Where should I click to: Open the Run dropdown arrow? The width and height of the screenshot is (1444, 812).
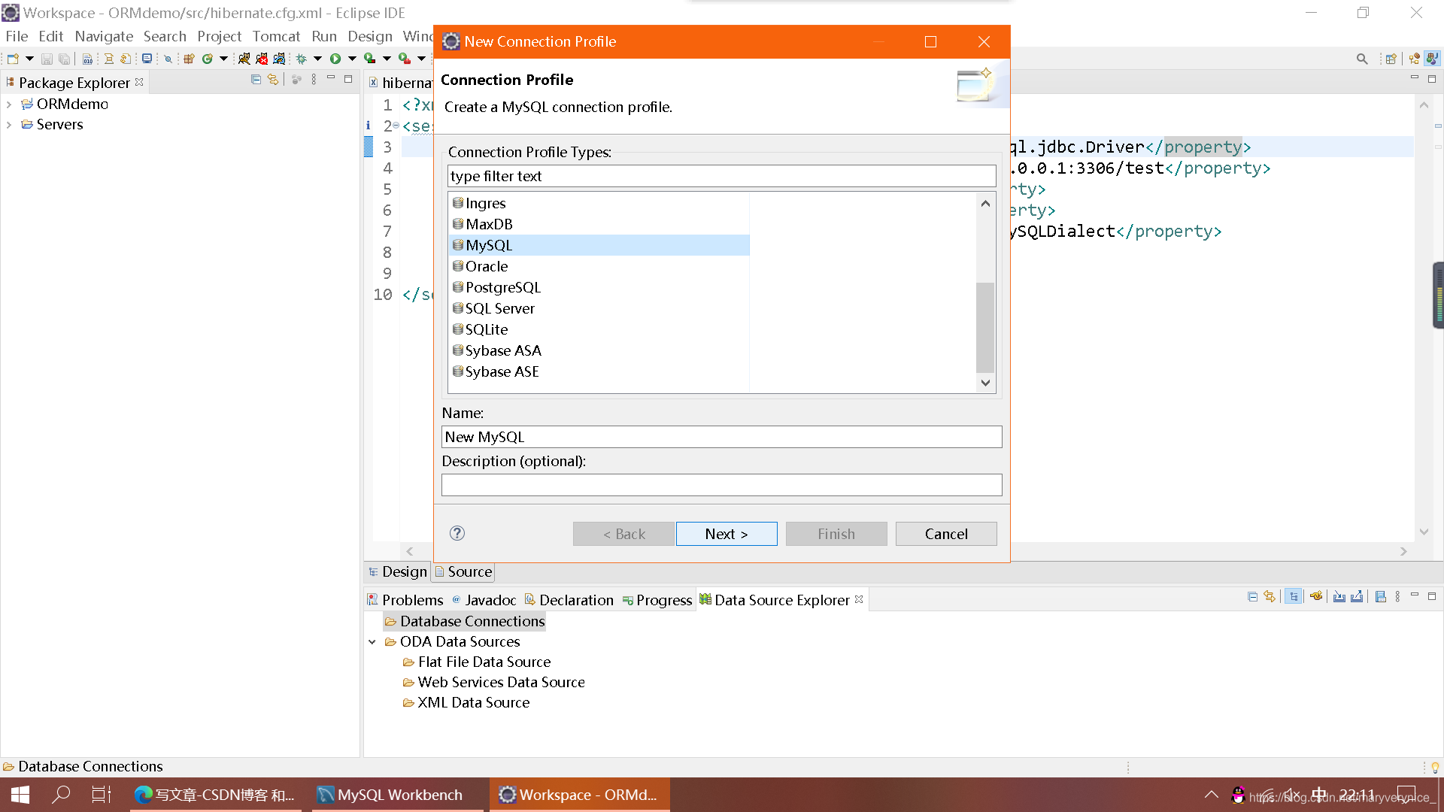click(352, 59)
